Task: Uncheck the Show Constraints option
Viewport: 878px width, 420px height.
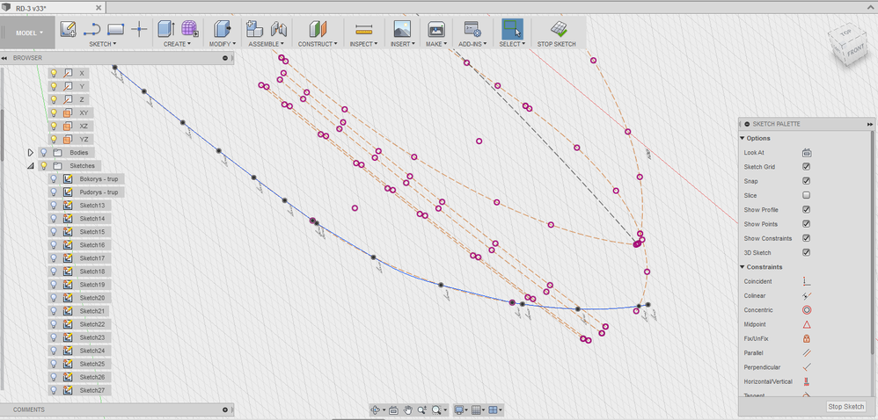Action: [x=807, y=238]
